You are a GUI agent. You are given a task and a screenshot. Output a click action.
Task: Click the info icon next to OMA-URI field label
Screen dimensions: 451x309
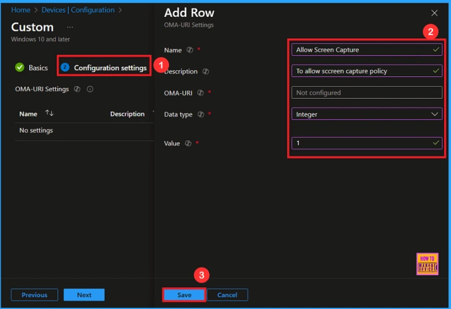(x=200, y=93)
